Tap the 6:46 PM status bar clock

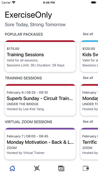pos(49,2)
